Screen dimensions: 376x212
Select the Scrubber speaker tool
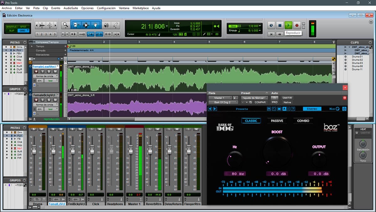point(106,25)
